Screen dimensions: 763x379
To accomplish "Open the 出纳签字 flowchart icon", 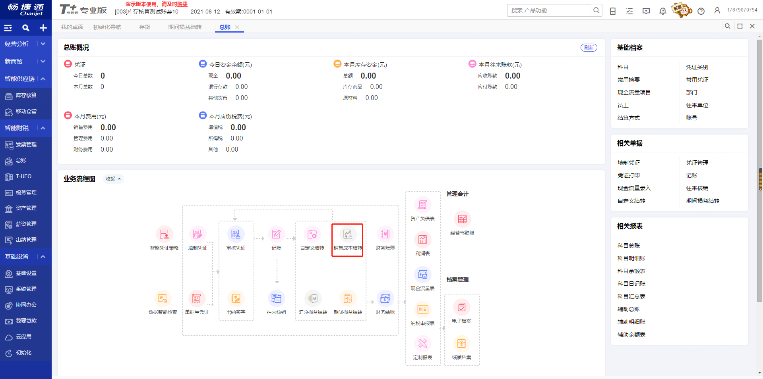I will click(236, 298).
